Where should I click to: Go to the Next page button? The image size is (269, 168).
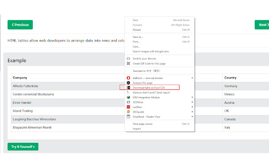coord(262,25)
